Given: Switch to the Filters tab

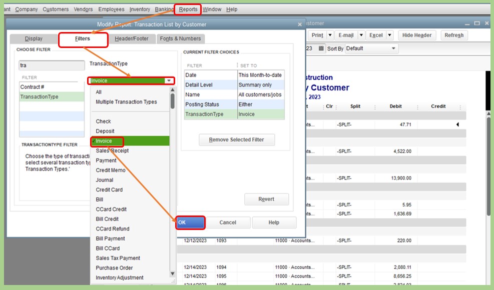Looking at the screenshot, I should [83, 38].
